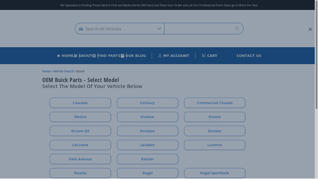Screen dimensions: 318x179
Task: Open Vehicle Search breadcrumb link
Action: click(x=64, y=71)
